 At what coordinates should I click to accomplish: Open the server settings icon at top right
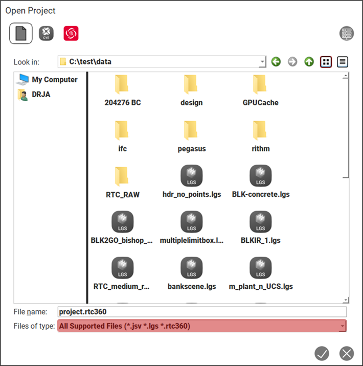tap(347, 34)
